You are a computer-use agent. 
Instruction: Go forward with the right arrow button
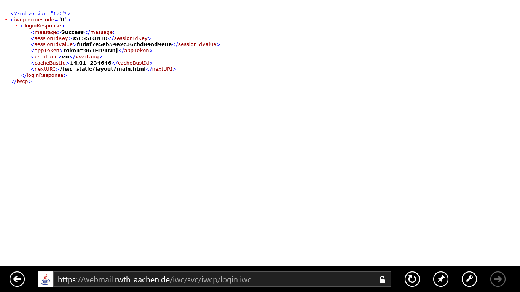[498, 279]
